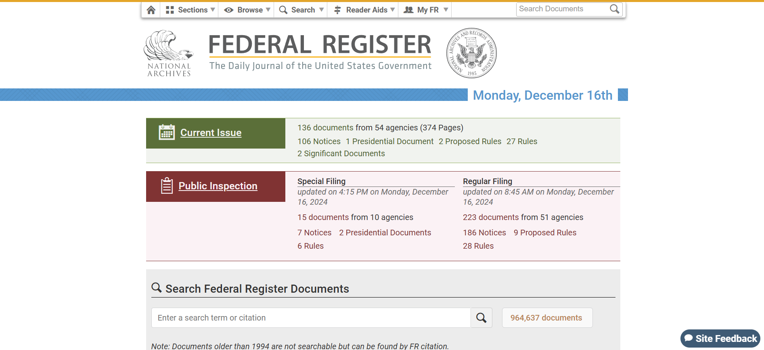
Task: View the 964,637 documents count button
Action: pyautogui.click(x=546, y=318)
